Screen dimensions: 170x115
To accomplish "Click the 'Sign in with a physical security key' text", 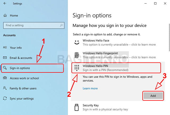I will coord(105,109).
